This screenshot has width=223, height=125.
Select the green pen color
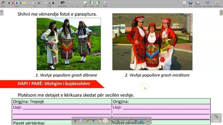point(21,3)
